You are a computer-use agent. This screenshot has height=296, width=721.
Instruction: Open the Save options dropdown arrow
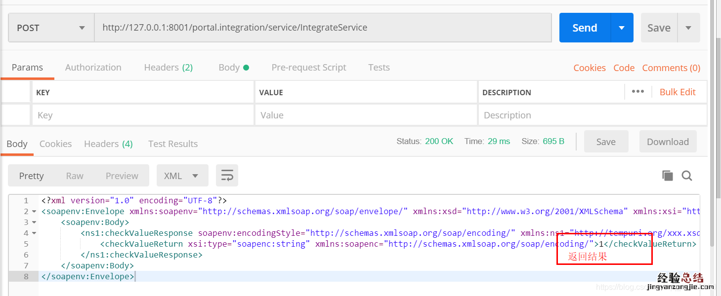pyautogui.click(x=688, y=28)
